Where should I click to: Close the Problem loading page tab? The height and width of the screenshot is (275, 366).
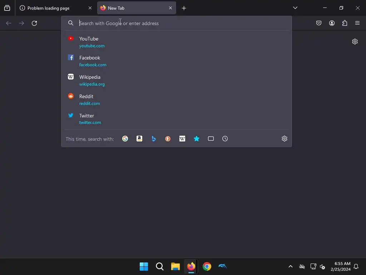point(90,8)
